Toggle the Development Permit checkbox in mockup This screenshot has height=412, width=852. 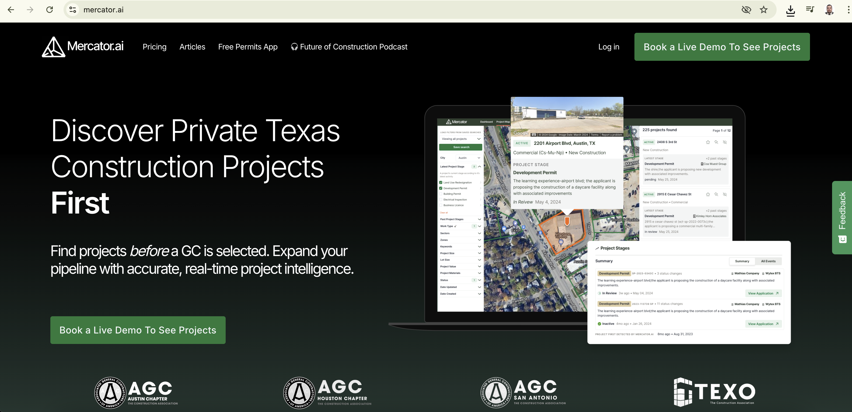click(441, 188)
